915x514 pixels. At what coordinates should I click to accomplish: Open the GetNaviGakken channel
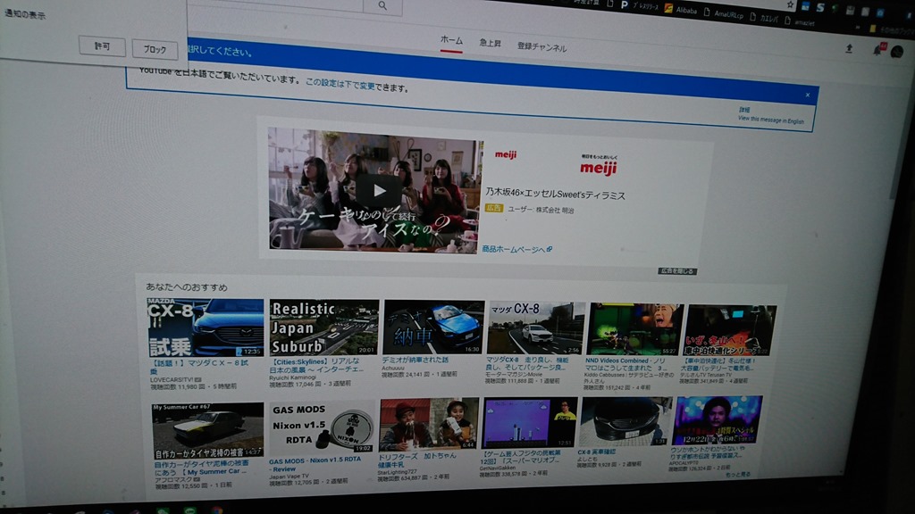click(x=499, y=468)
